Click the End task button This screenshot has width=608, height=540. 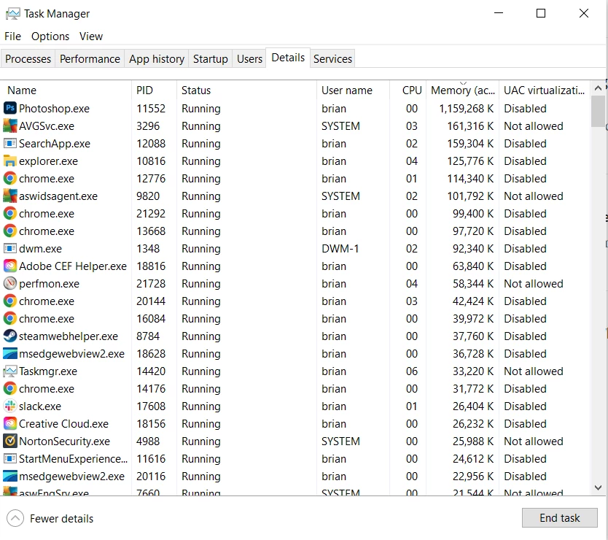tap(560, 518)
